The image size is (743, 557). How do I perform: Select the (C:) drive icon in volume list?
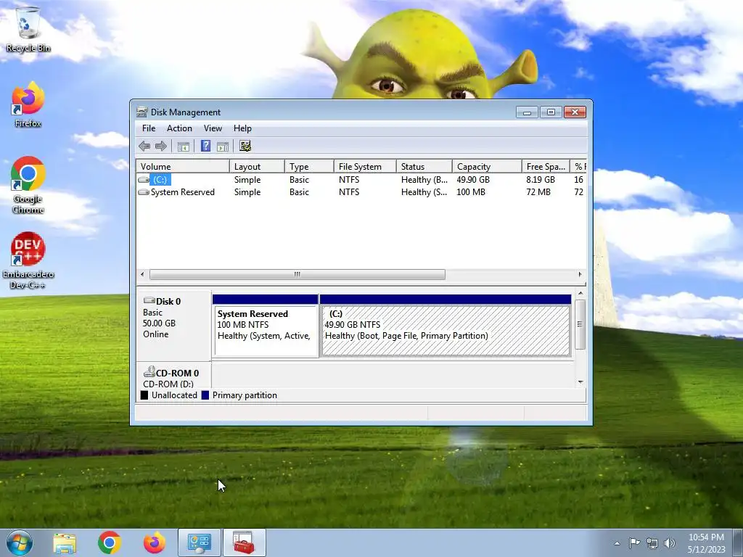pyautogui.click(x=144, y=180)
